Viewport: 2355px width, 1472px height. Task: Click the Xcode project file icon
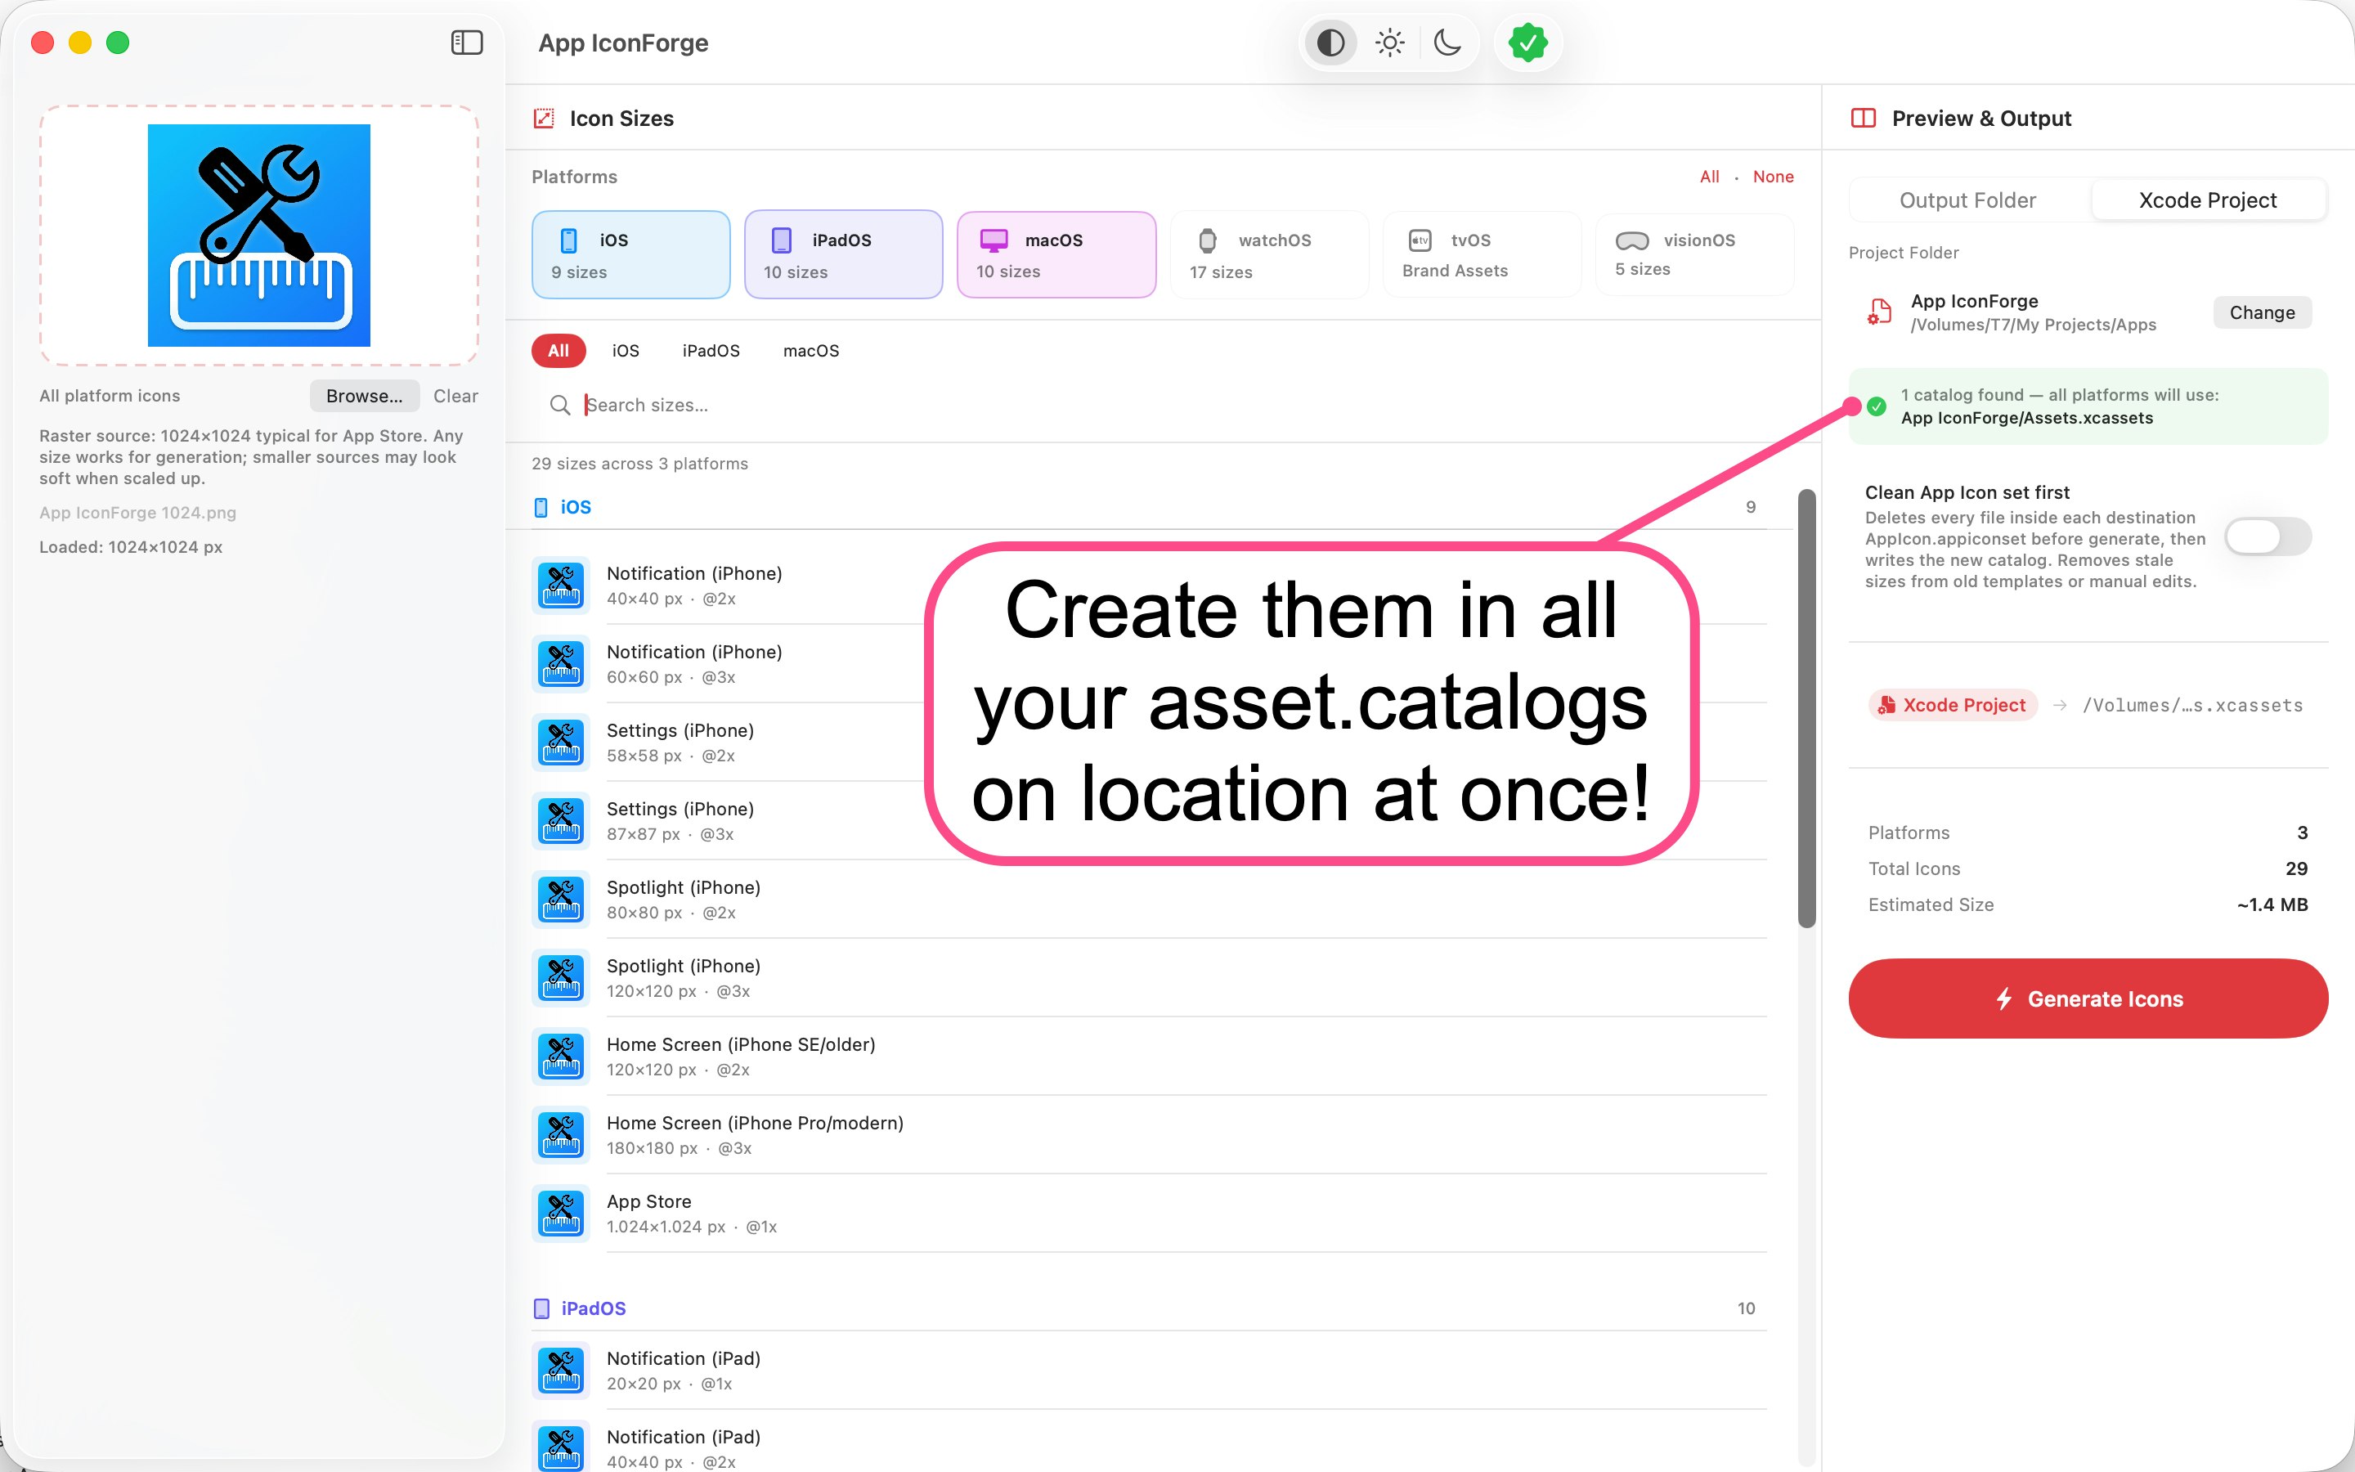[x=1879, y=312]
